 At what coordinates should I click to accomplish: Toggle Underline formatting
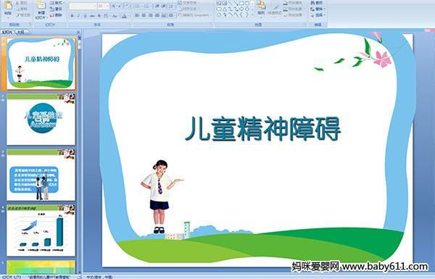point(85,16)
